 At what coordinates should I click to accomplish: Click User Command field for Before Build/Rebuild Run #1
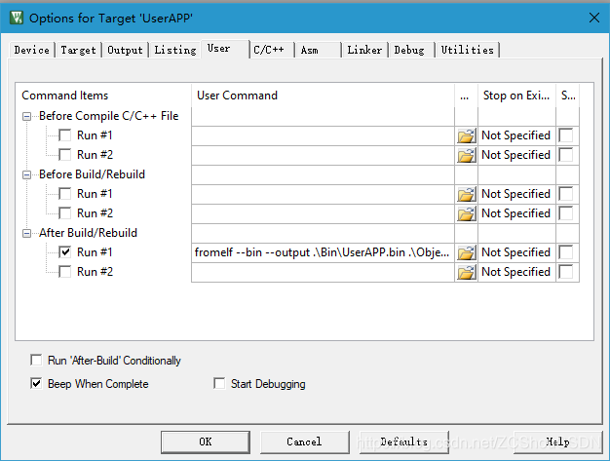pos(323,194)
